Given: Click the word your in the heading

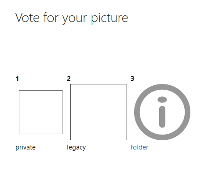Looking at the screenshot, I should (x=75, y=19).
